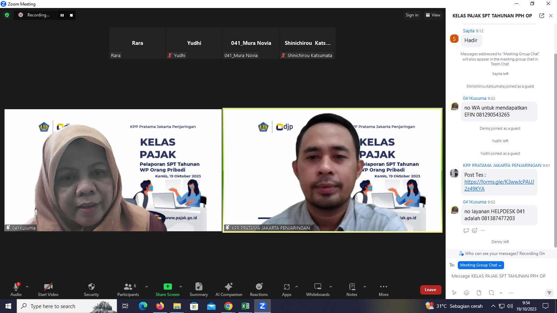Screen dimensions: 557x313
Task: Unmute the microphone Audio button
Action: tap(16, 287)
